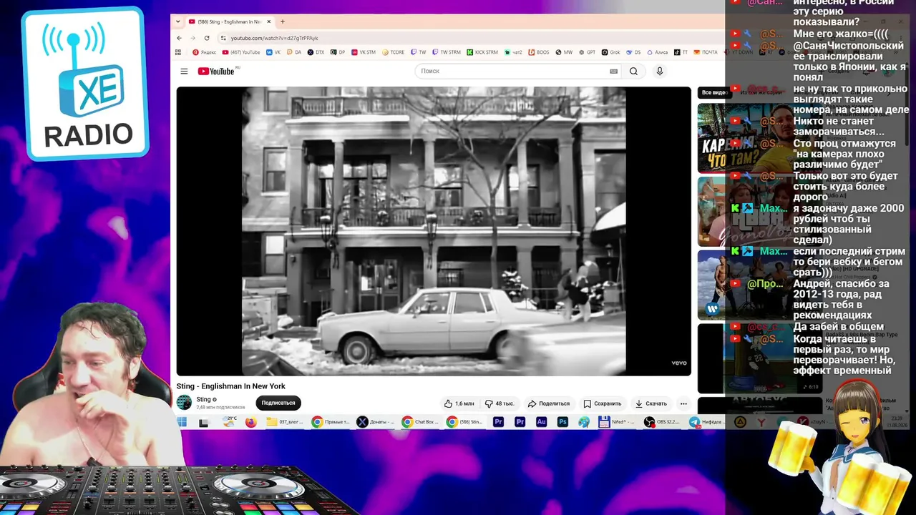Open the TCORE bookmark
916x515 pixels.
click(x=394, y=52)
